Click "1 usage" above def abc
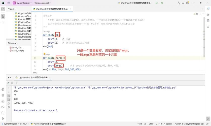211x126 pixels. [x=46, y=31]
